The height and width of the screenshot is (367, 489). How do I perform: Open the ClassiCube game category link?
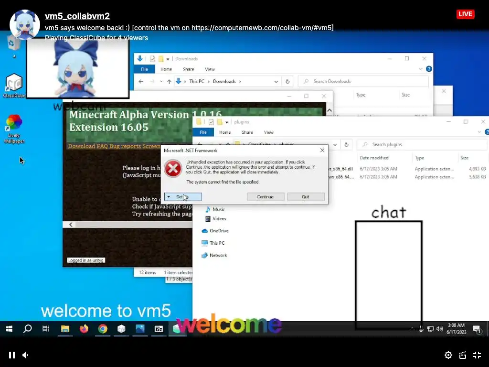87,38
